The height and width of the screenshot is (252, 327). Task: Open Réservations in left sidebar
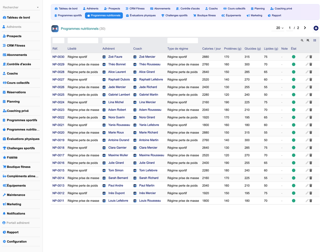coord(21,92)
